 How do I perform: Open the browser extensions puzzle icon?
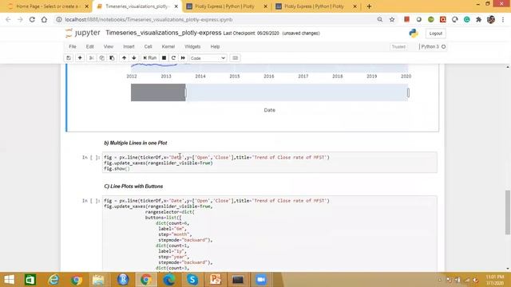[x=479, y=19]
